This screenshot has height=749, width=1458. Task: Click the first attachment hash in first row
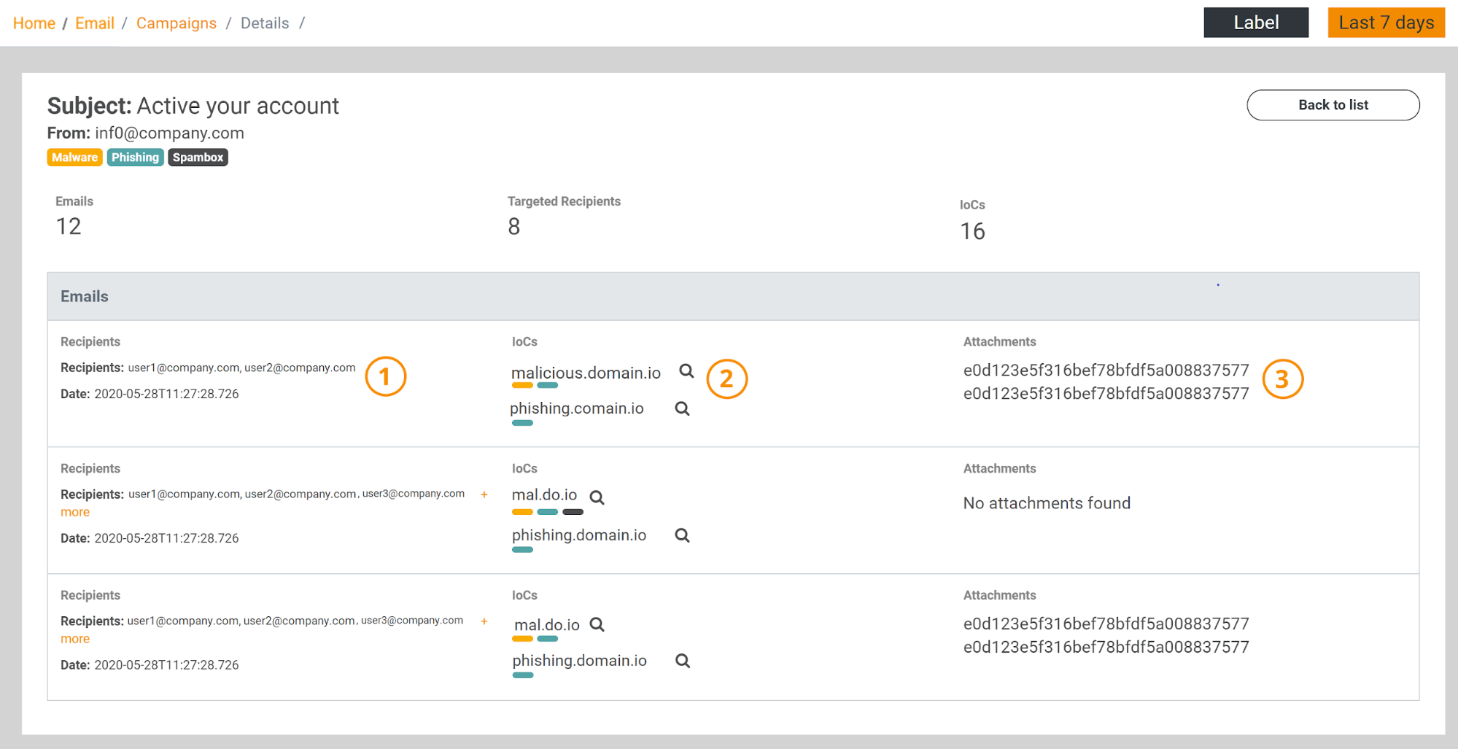coord(1105,370)
